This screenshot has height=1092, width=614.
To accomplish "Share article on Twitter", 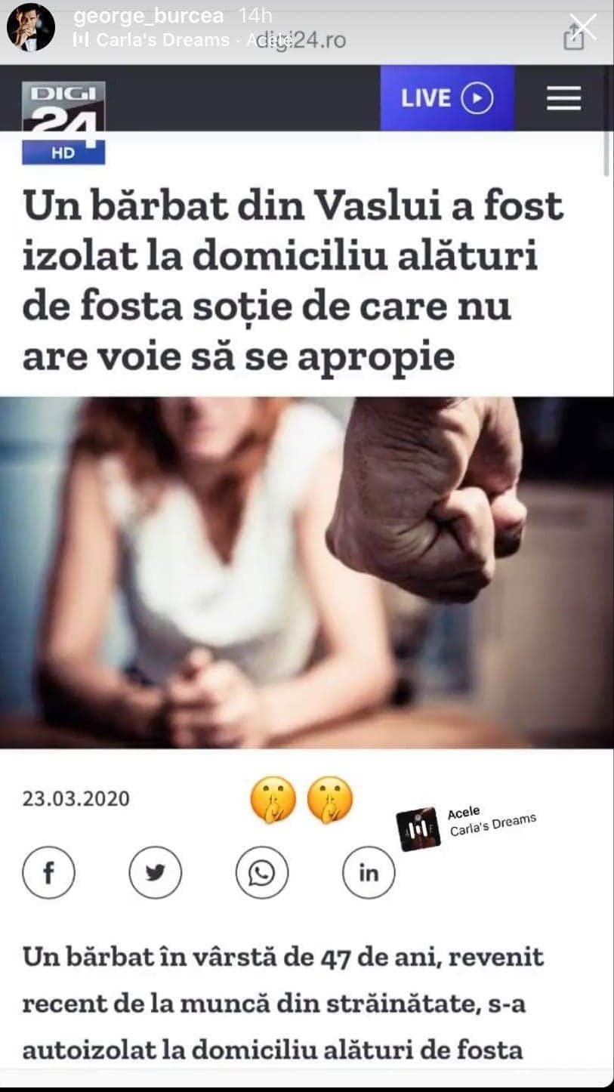I will click(155, 873).
